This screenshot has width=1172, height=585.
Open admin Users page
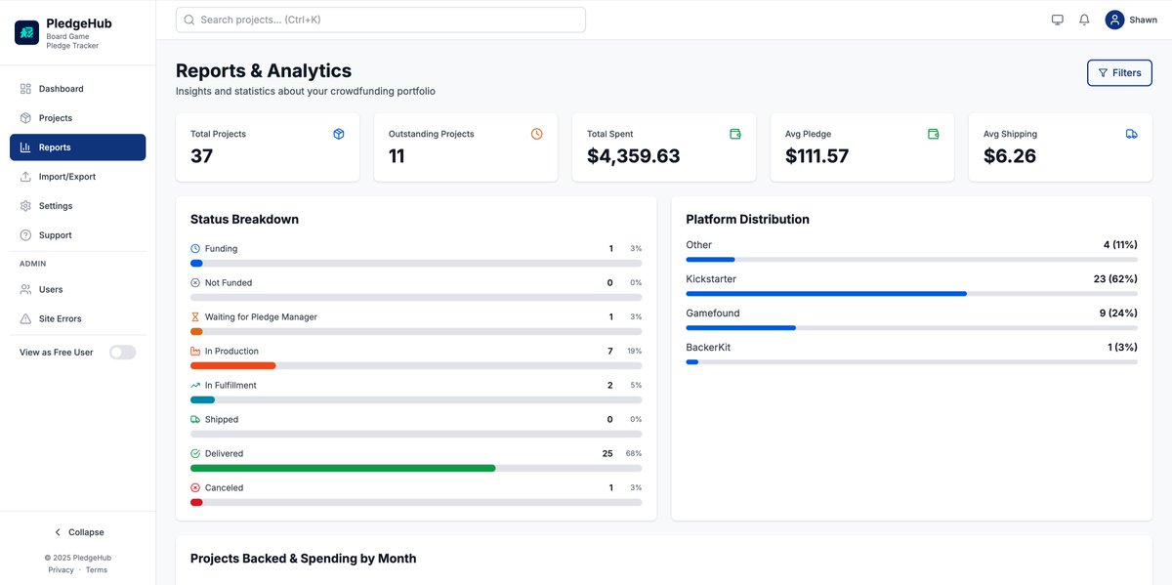coord(78,290)
